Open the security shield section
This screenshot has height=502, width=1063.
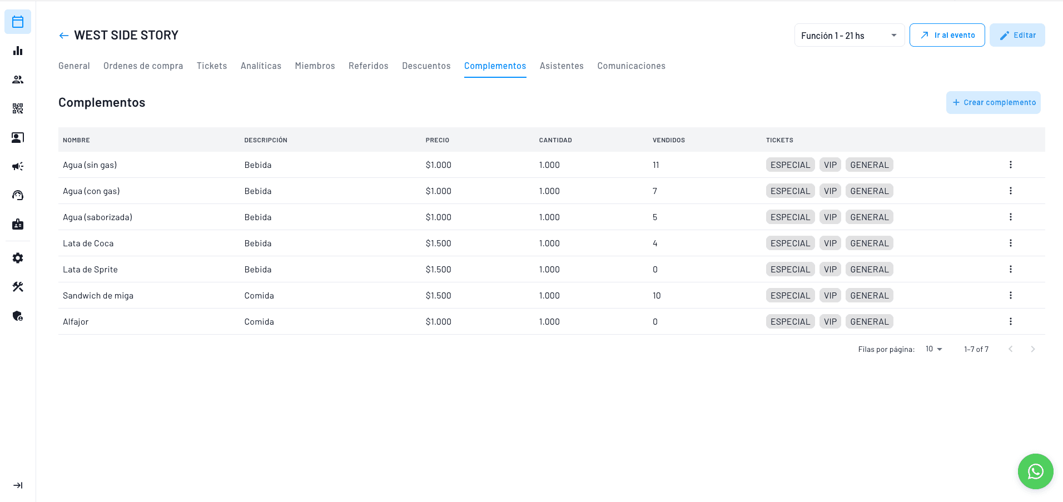click(x=18, y=316)
